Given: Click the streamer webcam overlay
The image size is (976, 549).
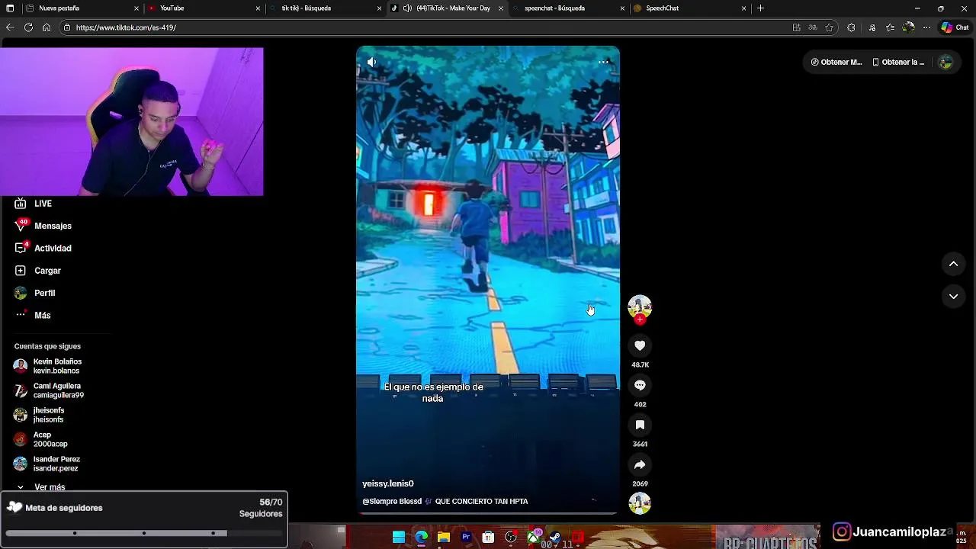Looking at the screenshot, I should pos(132,122).
